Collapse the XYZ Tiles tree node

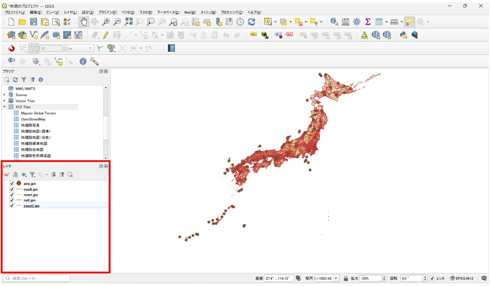pyautogui.click(x=5, y=107)
